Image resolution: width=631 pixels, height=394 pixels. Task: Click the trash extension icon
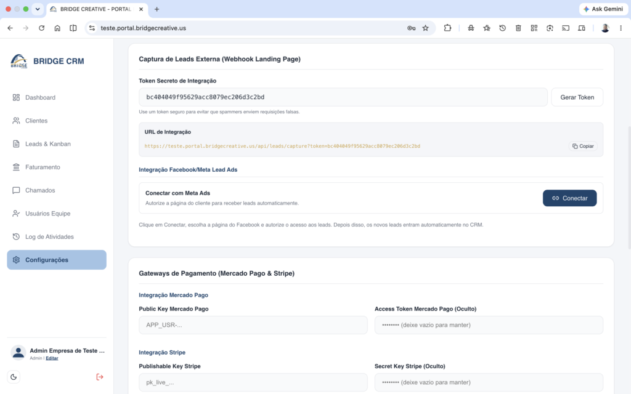[x=518, y=28]
